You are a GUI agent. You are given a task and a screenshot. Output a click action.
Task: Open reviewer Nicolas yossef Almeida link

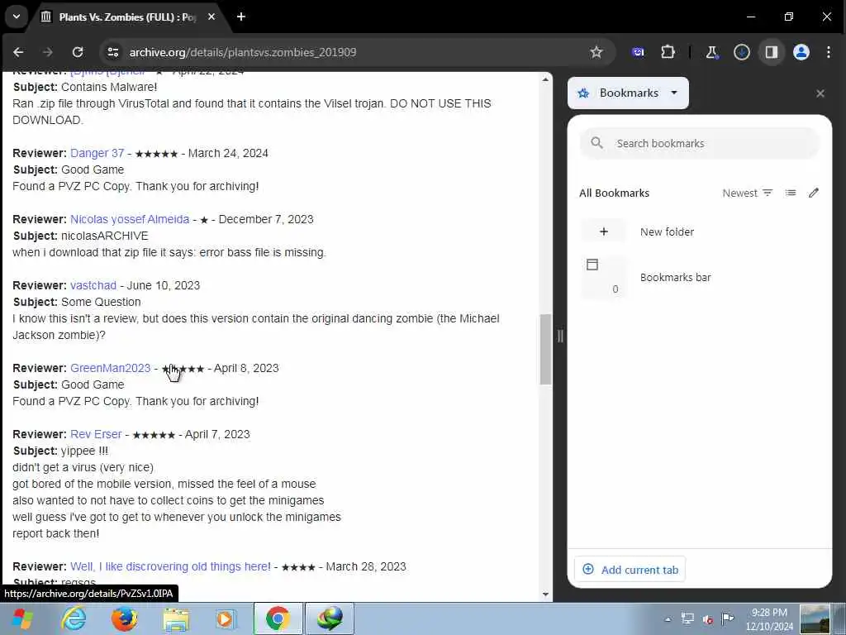(130, 219)
